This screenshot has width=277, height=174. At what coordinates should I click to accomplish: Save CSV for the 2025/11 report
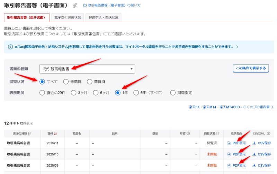262,143
